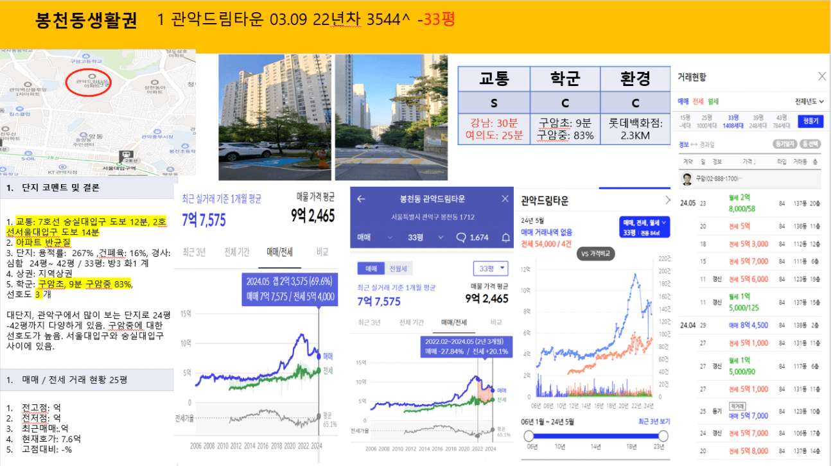The height and width of the screenshot is (466, 831).
Task: Click the neighborhood map thumbnail
Action: pyautogui.click(x=98, y=112)
